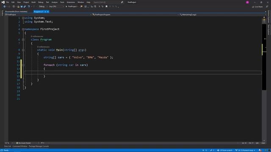Viewport: 271px width, 152px height.
Task: Click the Live Share button
Action: tap(257, 7)
